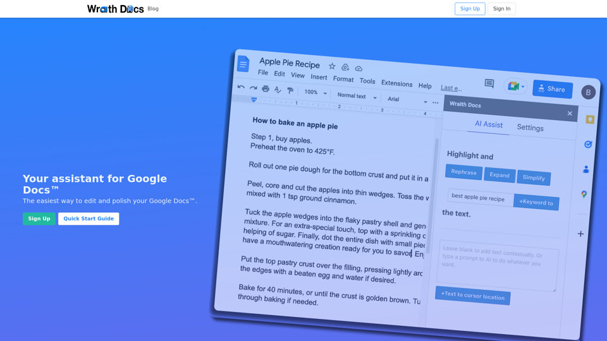Click the Share button
This screenshot has width=607, height=341.
coord(552,89)
